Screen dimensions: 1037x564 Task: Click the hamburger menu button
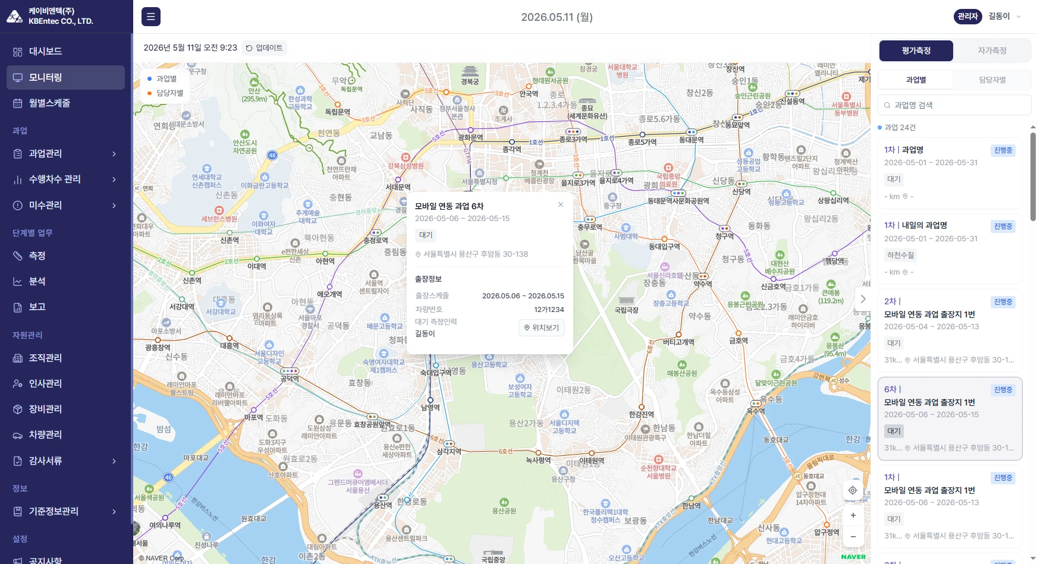pyautogui.click(x=150, y=17)
